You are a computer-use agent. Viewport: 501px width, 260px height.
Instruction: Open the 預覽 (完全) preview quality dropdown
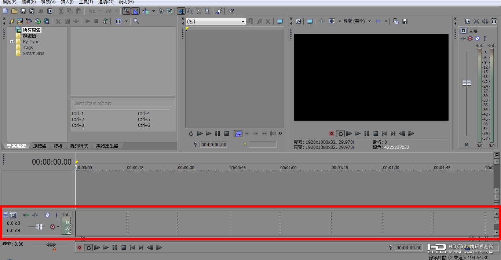click(357, 21)
